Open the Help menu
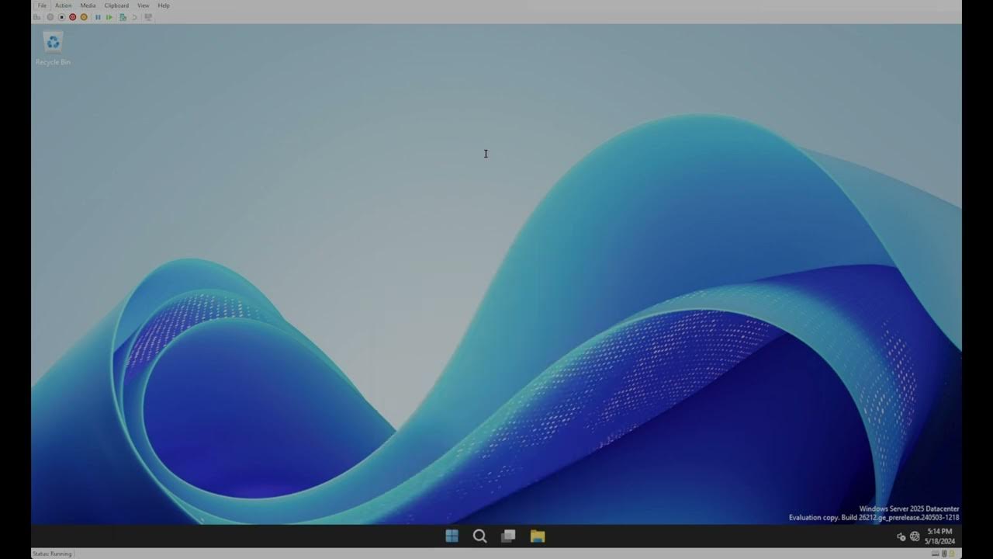This screenshot has width=993, height=559. (164, 5)
